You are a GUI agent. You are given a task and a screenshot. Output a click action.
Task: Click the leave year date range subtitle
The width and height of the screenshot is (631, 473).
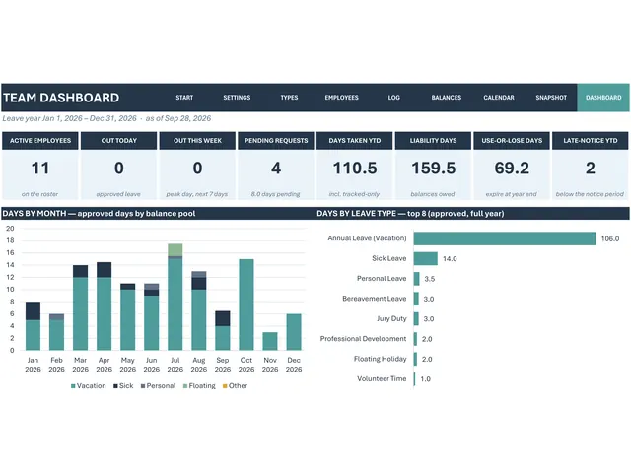coord(106,118)
